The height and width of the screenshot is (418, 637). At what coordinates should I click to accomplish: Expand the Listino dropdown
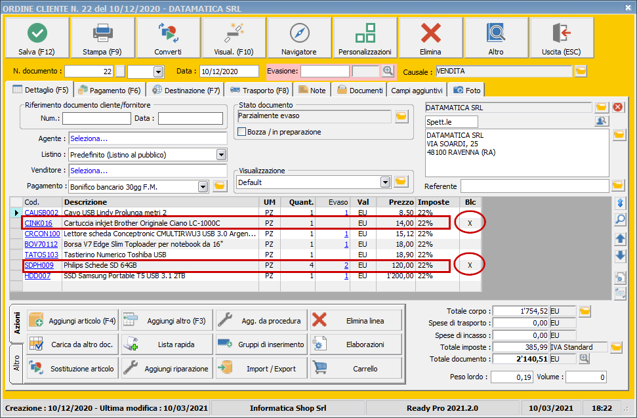pyautogui.click(x=221, y=155)
